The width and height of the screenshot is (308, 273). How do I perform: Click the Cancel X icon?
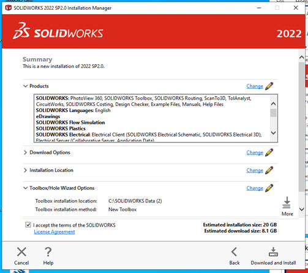[x=21, y=252]
